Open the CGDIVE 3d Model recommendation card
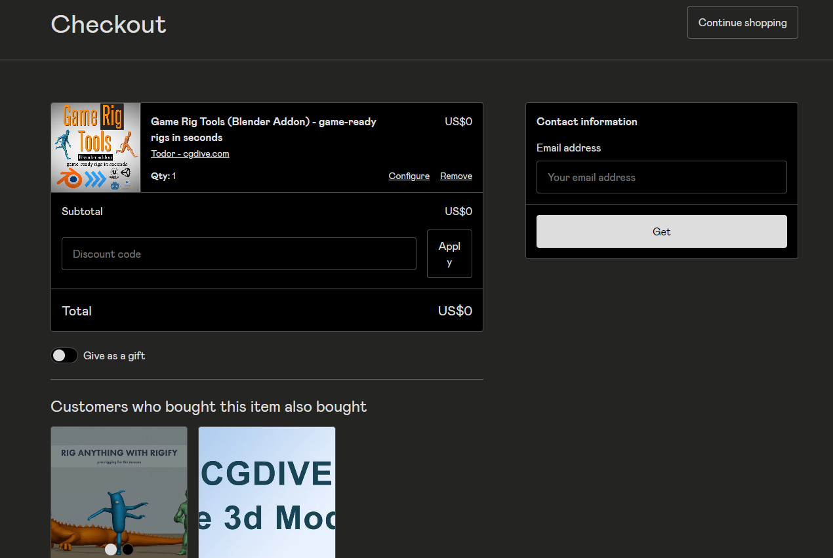Screen dimensions: 833x558 coord(267,492)
